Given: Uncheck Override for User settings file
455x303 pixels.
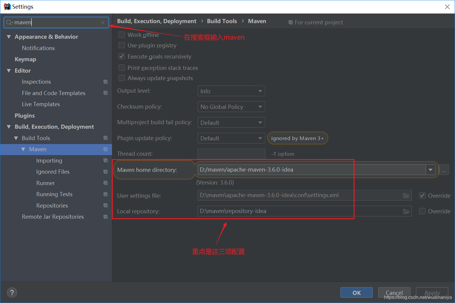Looking at the screenshot, I should tap(422, 196).
